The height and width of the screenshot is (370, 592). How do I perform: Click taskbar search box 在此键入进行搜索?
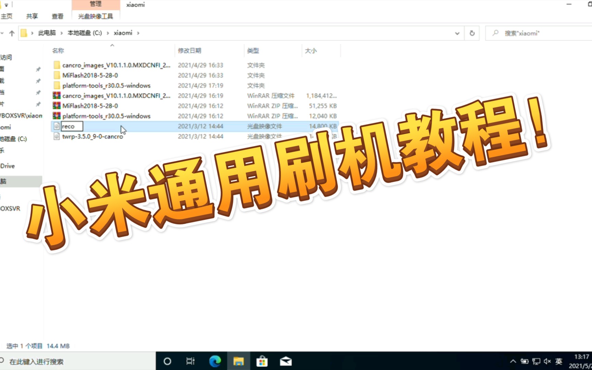point(77,361)
